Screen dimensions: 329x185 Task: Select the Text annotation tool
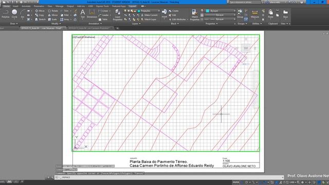(x=83, y=14)
